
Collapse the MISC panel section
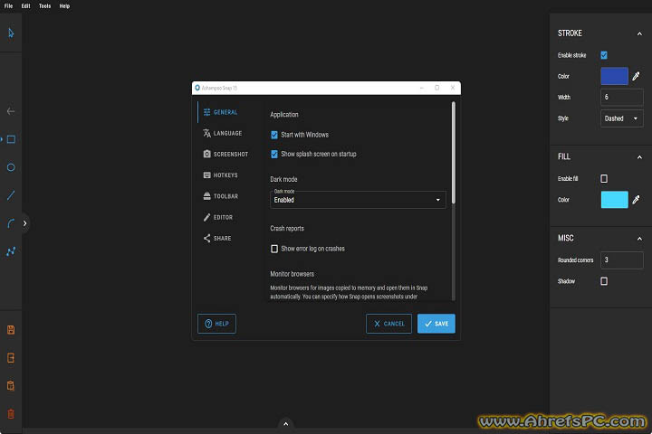point(639,239)
